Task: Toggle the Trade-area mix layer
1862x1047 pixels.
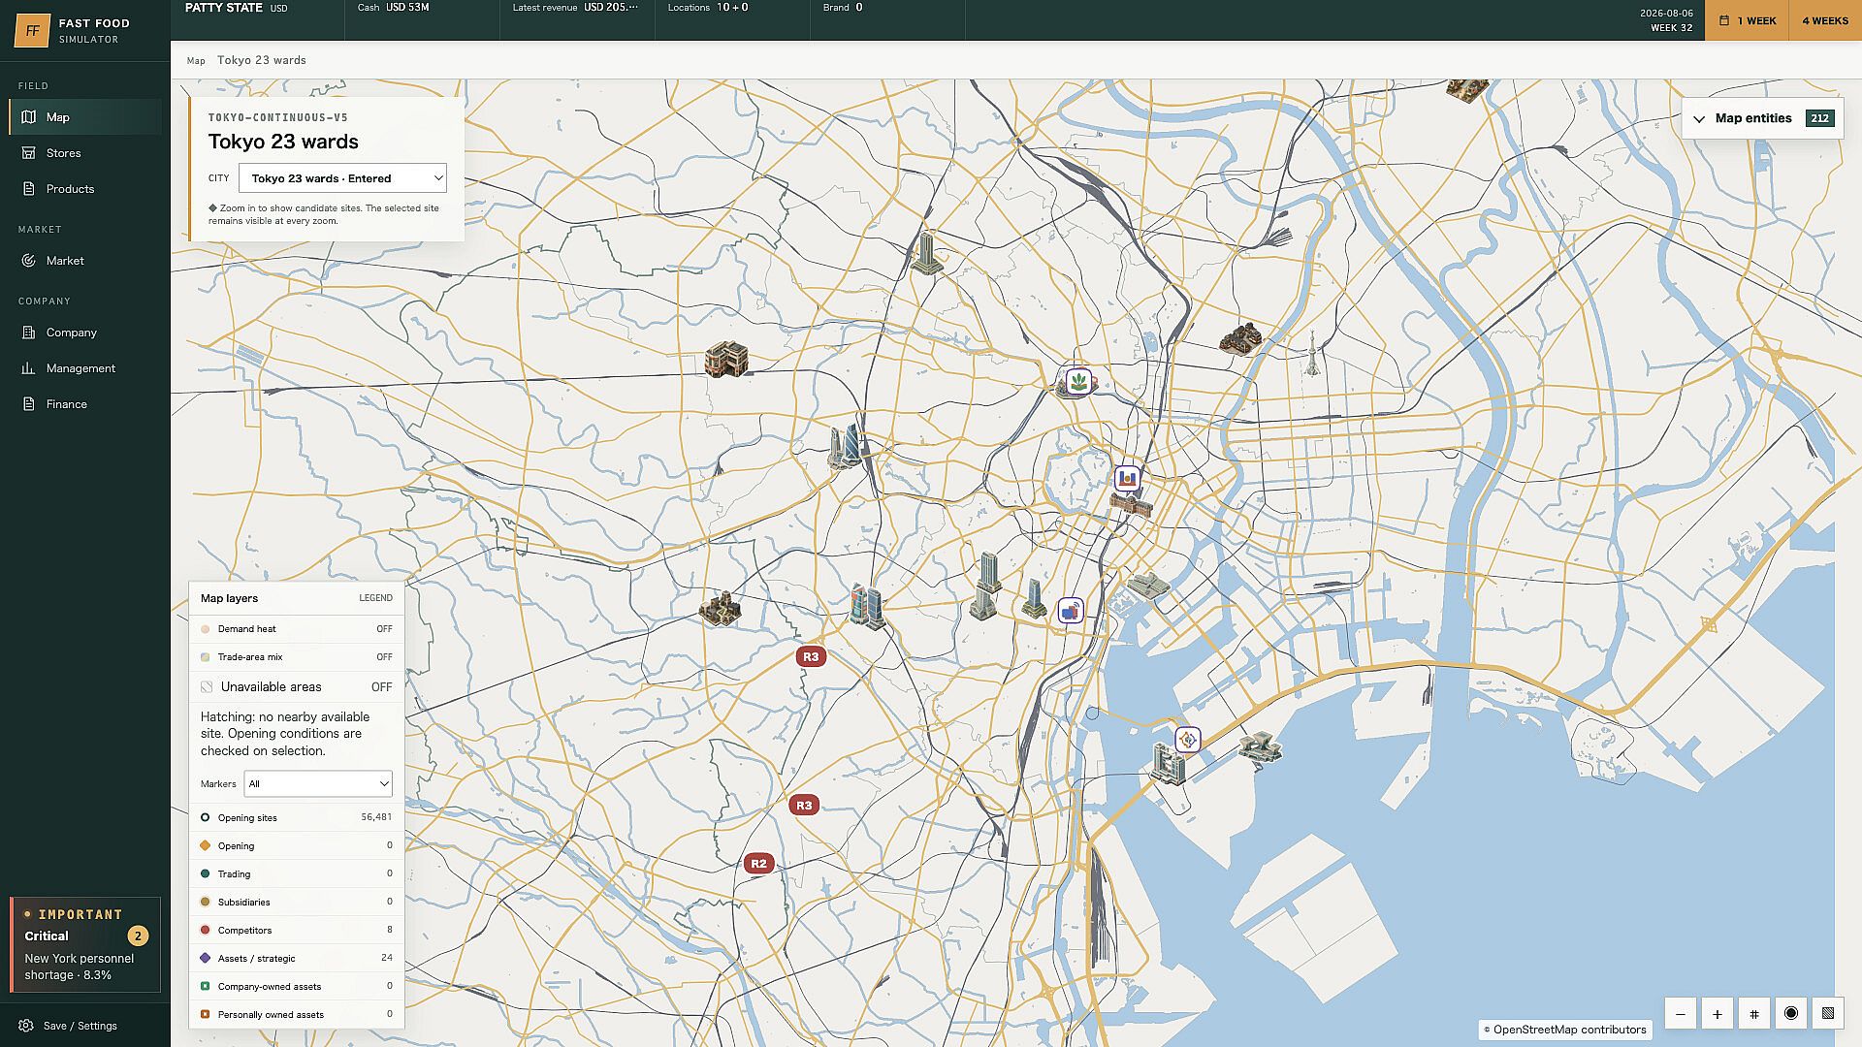Action: click(x=296, y=657)
